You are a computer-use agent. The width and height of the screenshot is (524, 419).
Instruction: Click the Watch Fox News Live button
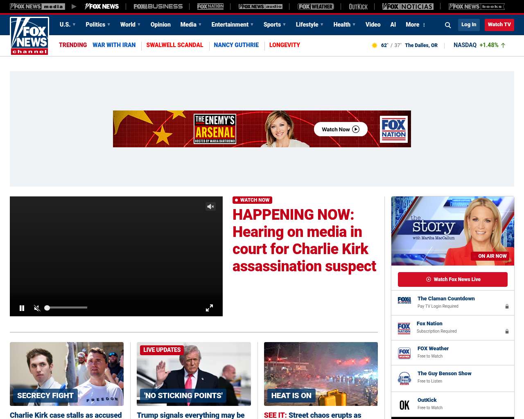[453, 279]
